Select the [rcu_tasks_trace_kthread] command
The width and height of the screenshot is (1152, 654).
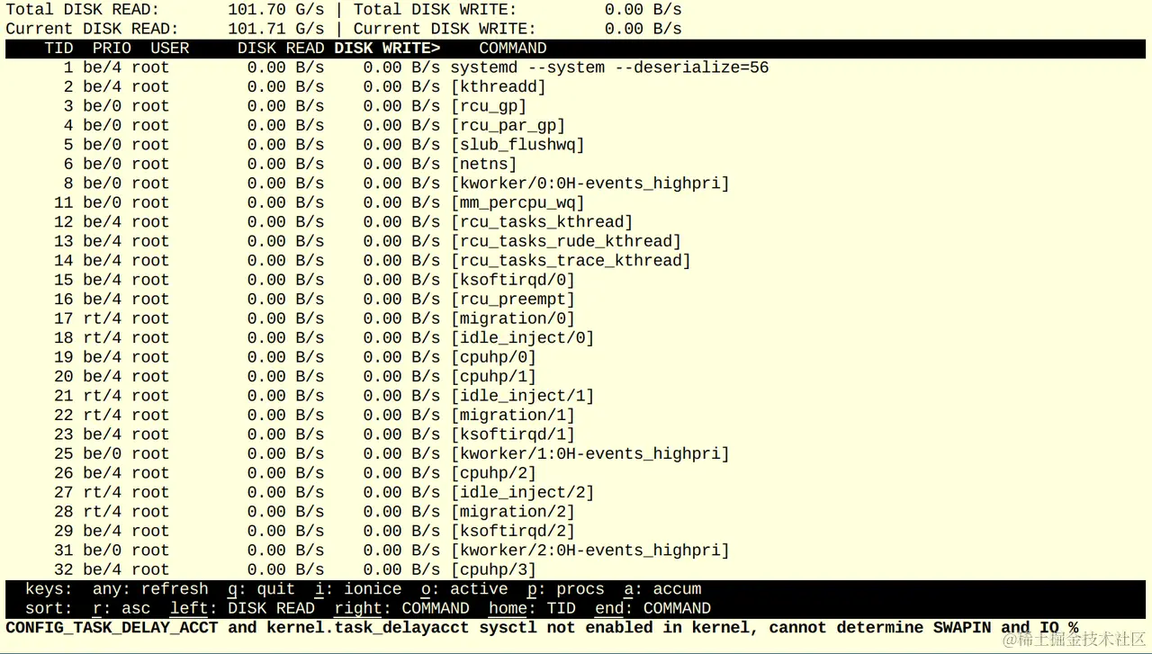[x=571, y=261]
